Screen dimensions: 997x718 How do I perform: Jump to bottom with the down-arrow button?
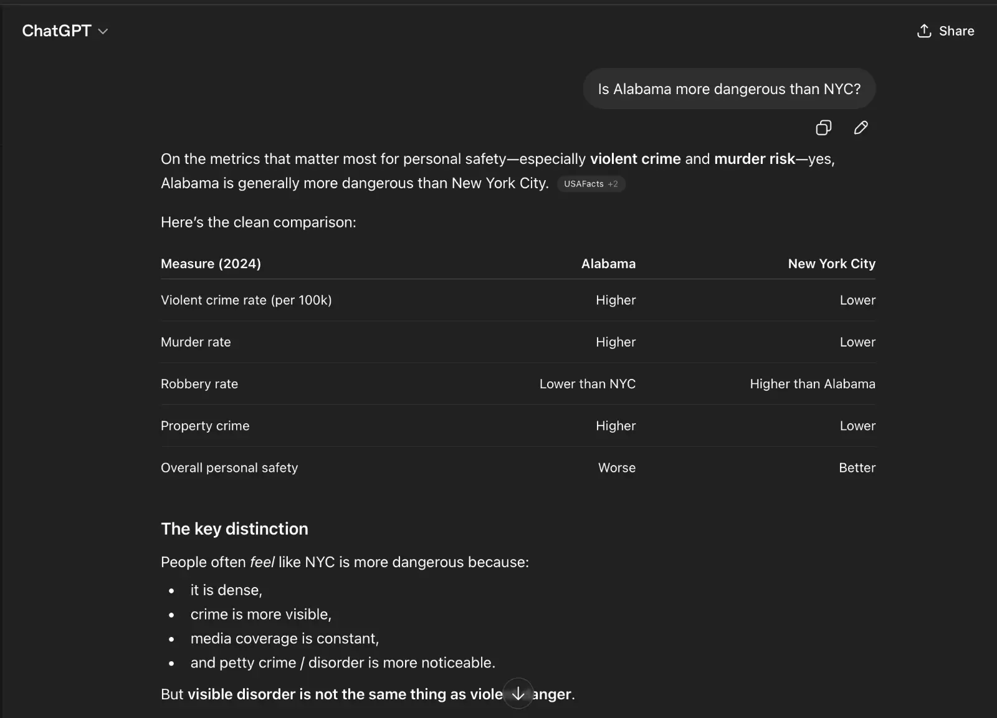tap(518, 694)
